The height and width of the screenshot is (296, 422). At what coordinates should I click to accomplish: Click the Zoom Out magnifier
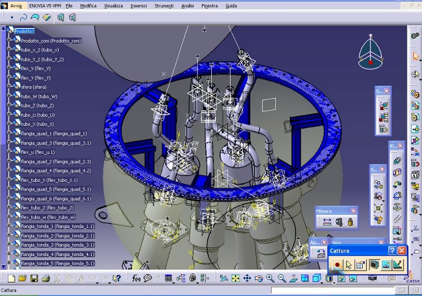point(282,278)
